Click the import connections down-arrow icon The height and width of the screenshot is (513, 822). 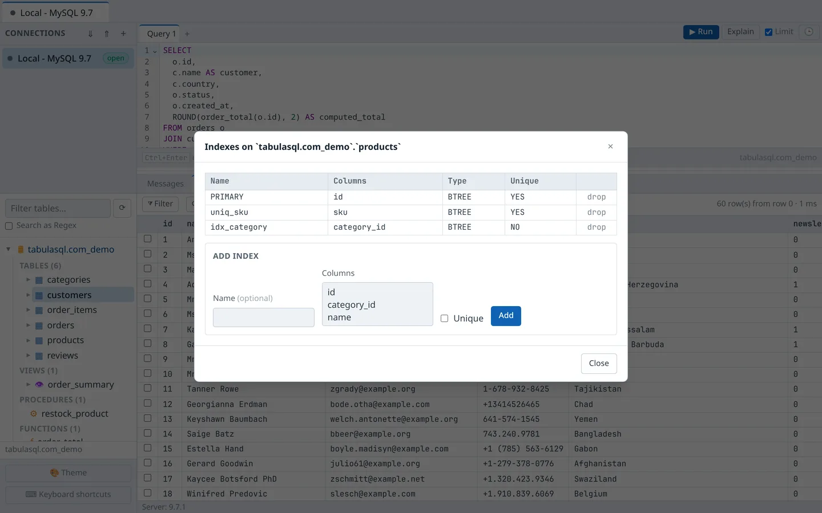(90, 34)
